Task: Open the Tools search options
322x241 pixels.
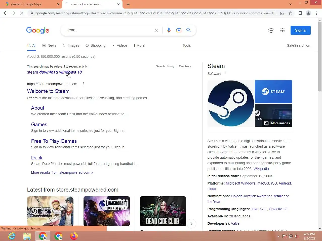Action: (x=187, y=45)
